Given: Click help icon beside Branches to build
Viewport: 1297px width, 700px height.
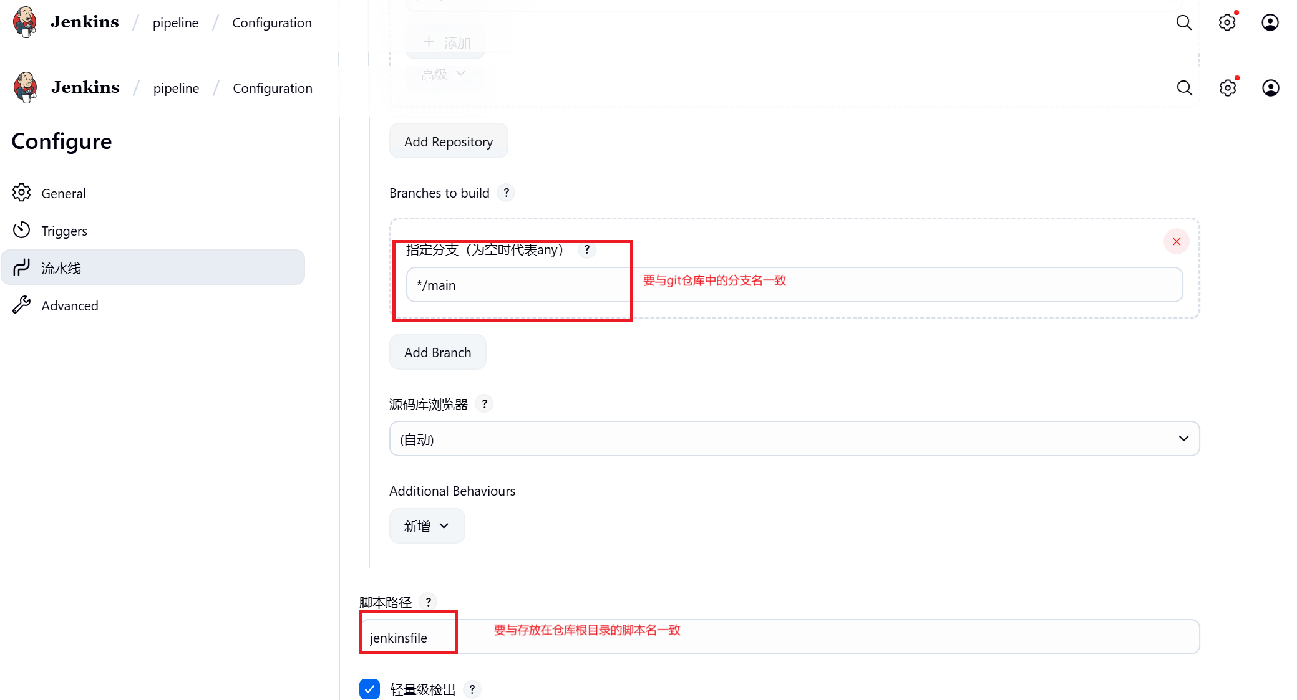Looking at the screenshot, I should (506, 193).
